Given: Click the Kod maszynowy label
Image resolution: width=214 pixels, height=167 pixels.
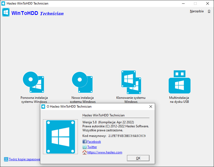Looking at the screenshot, I should pos(94,136).
